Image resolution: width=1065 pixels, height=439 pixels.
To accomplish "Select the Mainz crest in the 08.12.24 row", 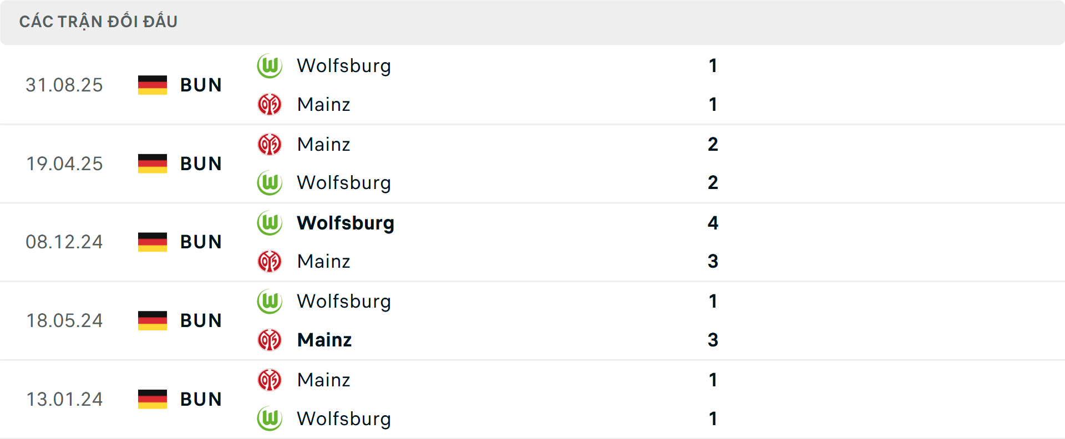I will tap(270, 262).
